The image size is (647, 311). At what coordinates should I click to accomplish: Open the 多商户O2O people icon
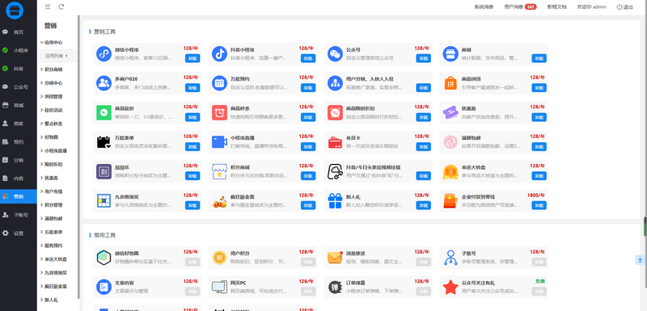pos(104,82)
